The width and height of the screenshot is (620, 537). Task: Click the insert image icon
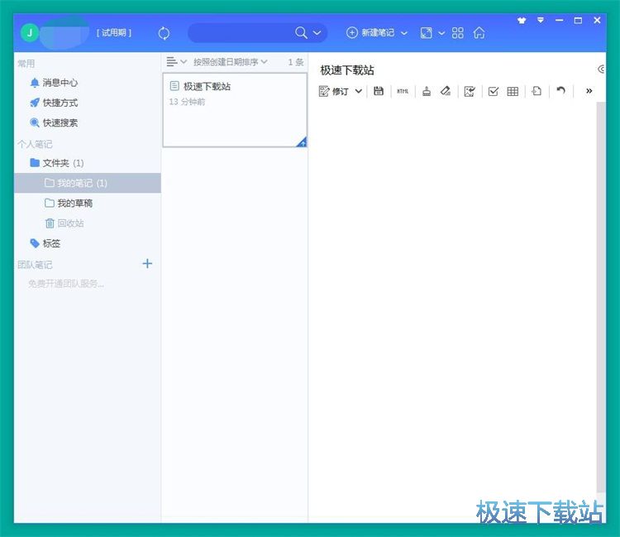point(470,91)
